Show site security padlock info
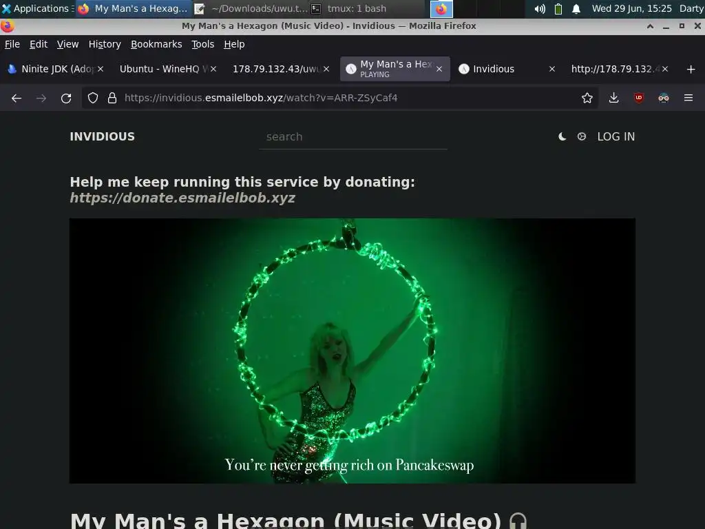The width and height of the screenshot is (705, 529). point(112,98)
